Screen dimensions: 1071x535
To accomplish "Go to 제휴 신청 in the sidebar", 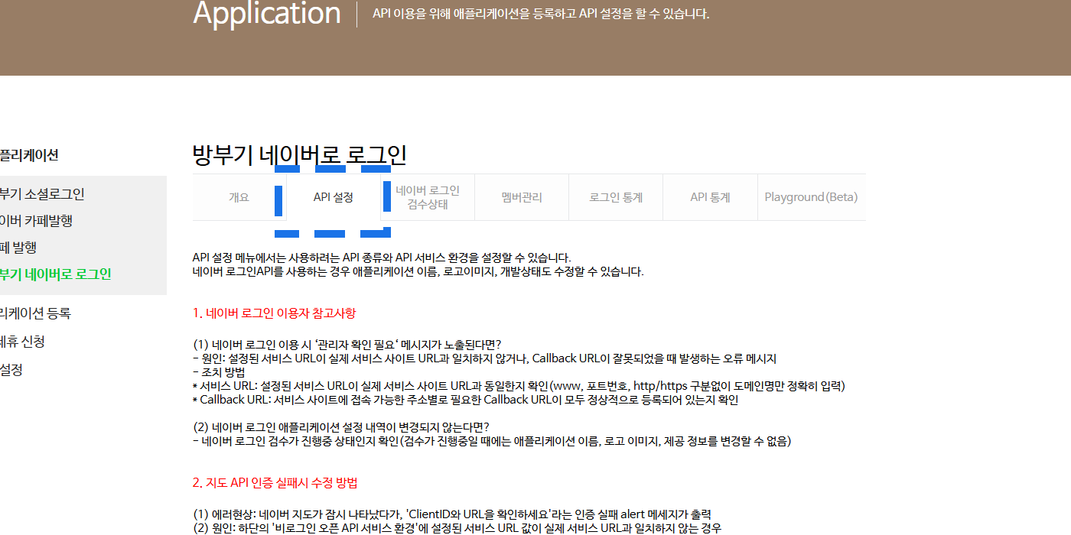I will pyautogui.click(x=22, y=342).
